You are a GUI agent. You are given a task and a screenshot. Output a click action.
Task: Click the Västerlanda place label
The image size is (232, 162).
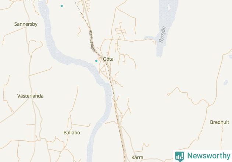[30, 96]
